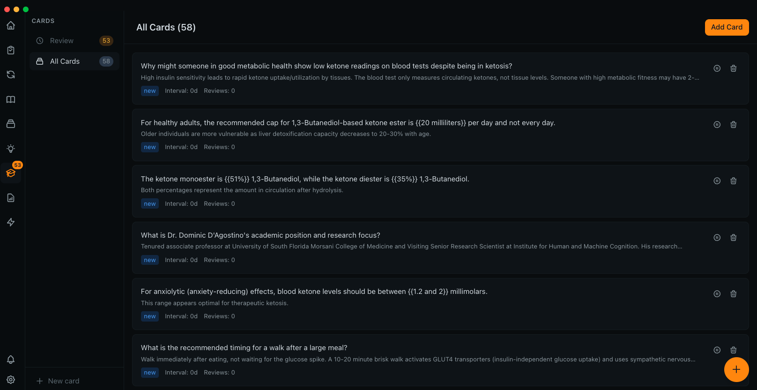Open the open-book library sidebar icon
This screenshot has height=390, width=757.
point(11,99)
